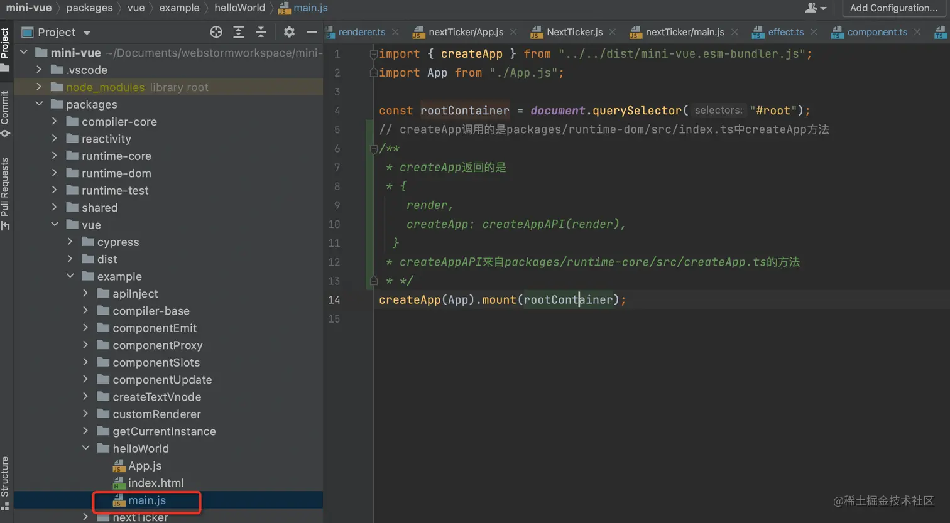
Task: Expand the .vscode folder arrow
Action: pyautogui.click(x=39, y=70)
